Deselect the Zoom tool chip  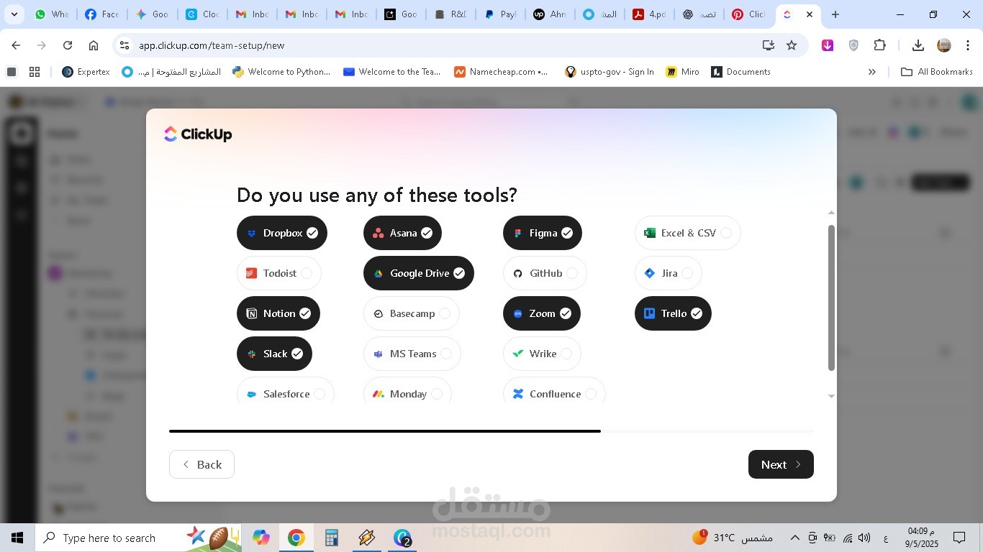click(542, 313)
